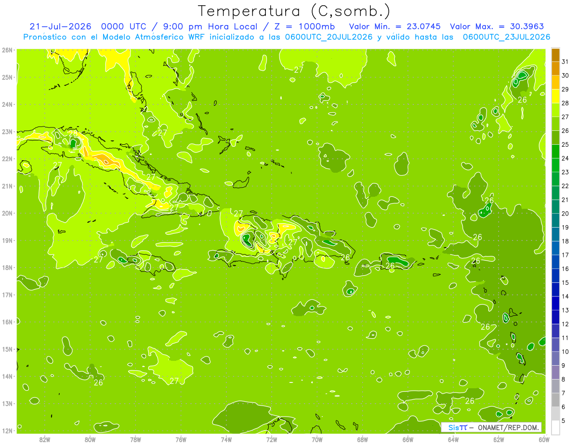The height and width of the screenshot is (446, 578).
Task: Pick the deep blue swatch between 13 and 14
Action: (555, 303)
